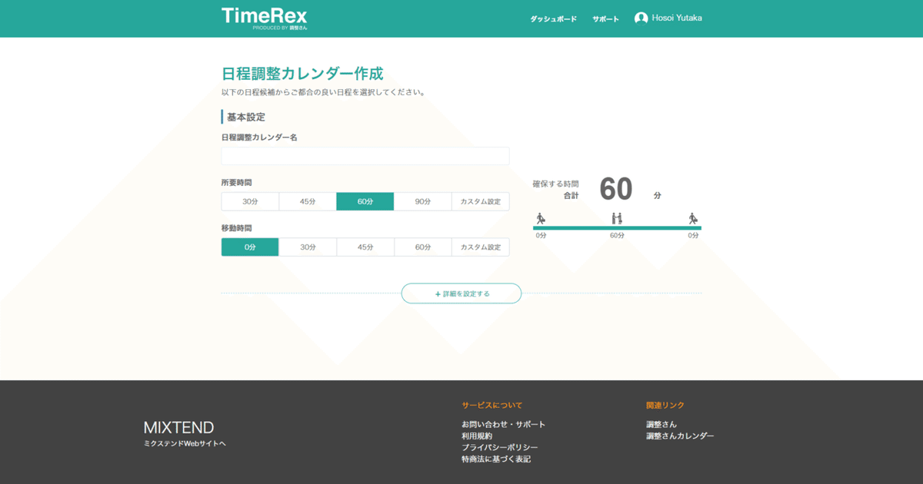Click the user avatar icon beside Hosoi Yutaka
Screen dimensions: 923x484
pyautogui.click(x=641, y=18)
